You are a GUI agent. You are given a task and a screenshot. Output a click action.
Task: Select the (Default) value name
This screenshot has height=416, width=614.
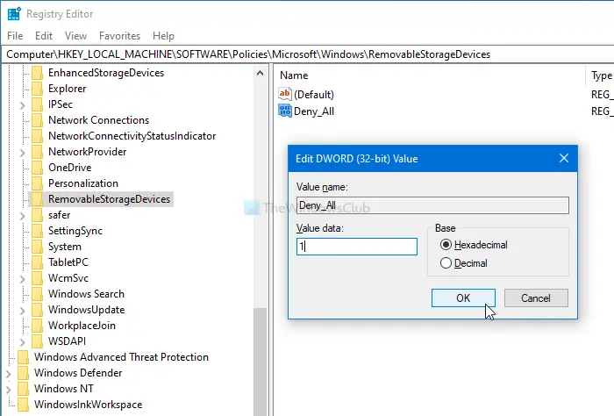[x=314, y=95]
